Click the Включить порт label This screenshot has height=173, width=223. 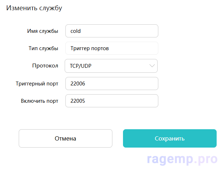tap(39, 101)
